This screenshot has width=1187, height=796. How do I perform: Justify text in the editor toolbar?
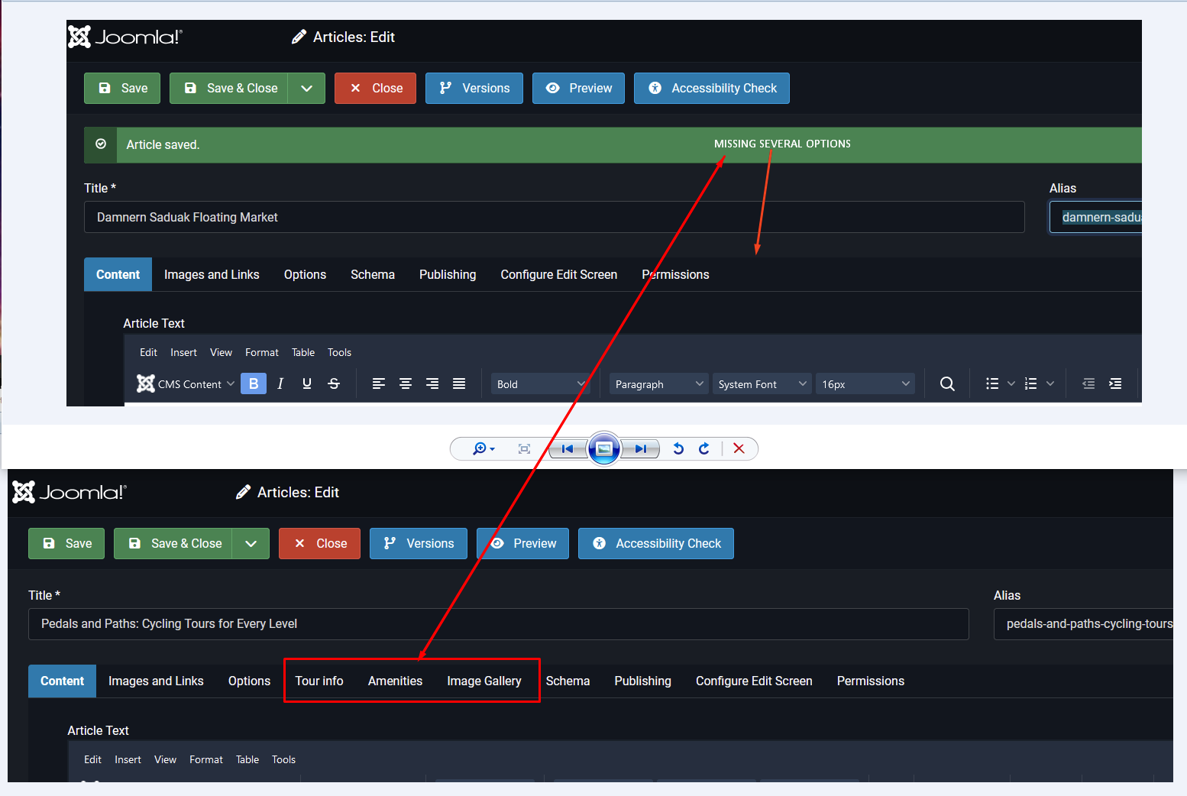[x=459, y=383]
